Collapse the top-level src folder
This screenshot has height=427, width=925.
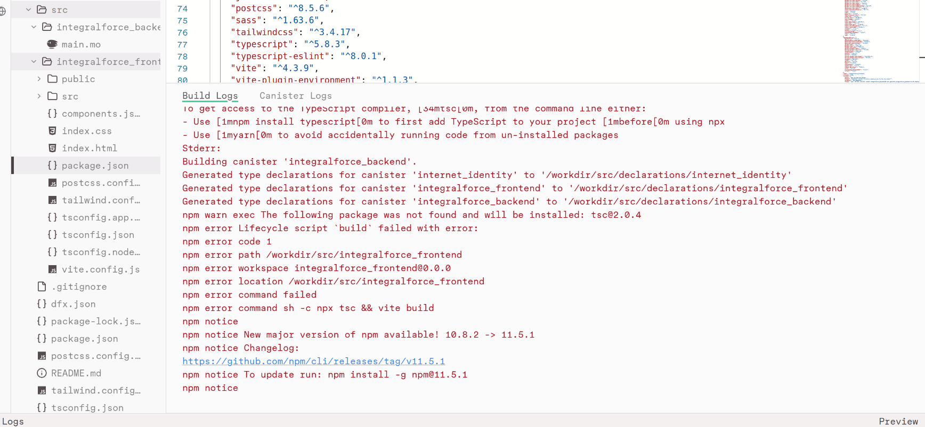coord(29,10)
